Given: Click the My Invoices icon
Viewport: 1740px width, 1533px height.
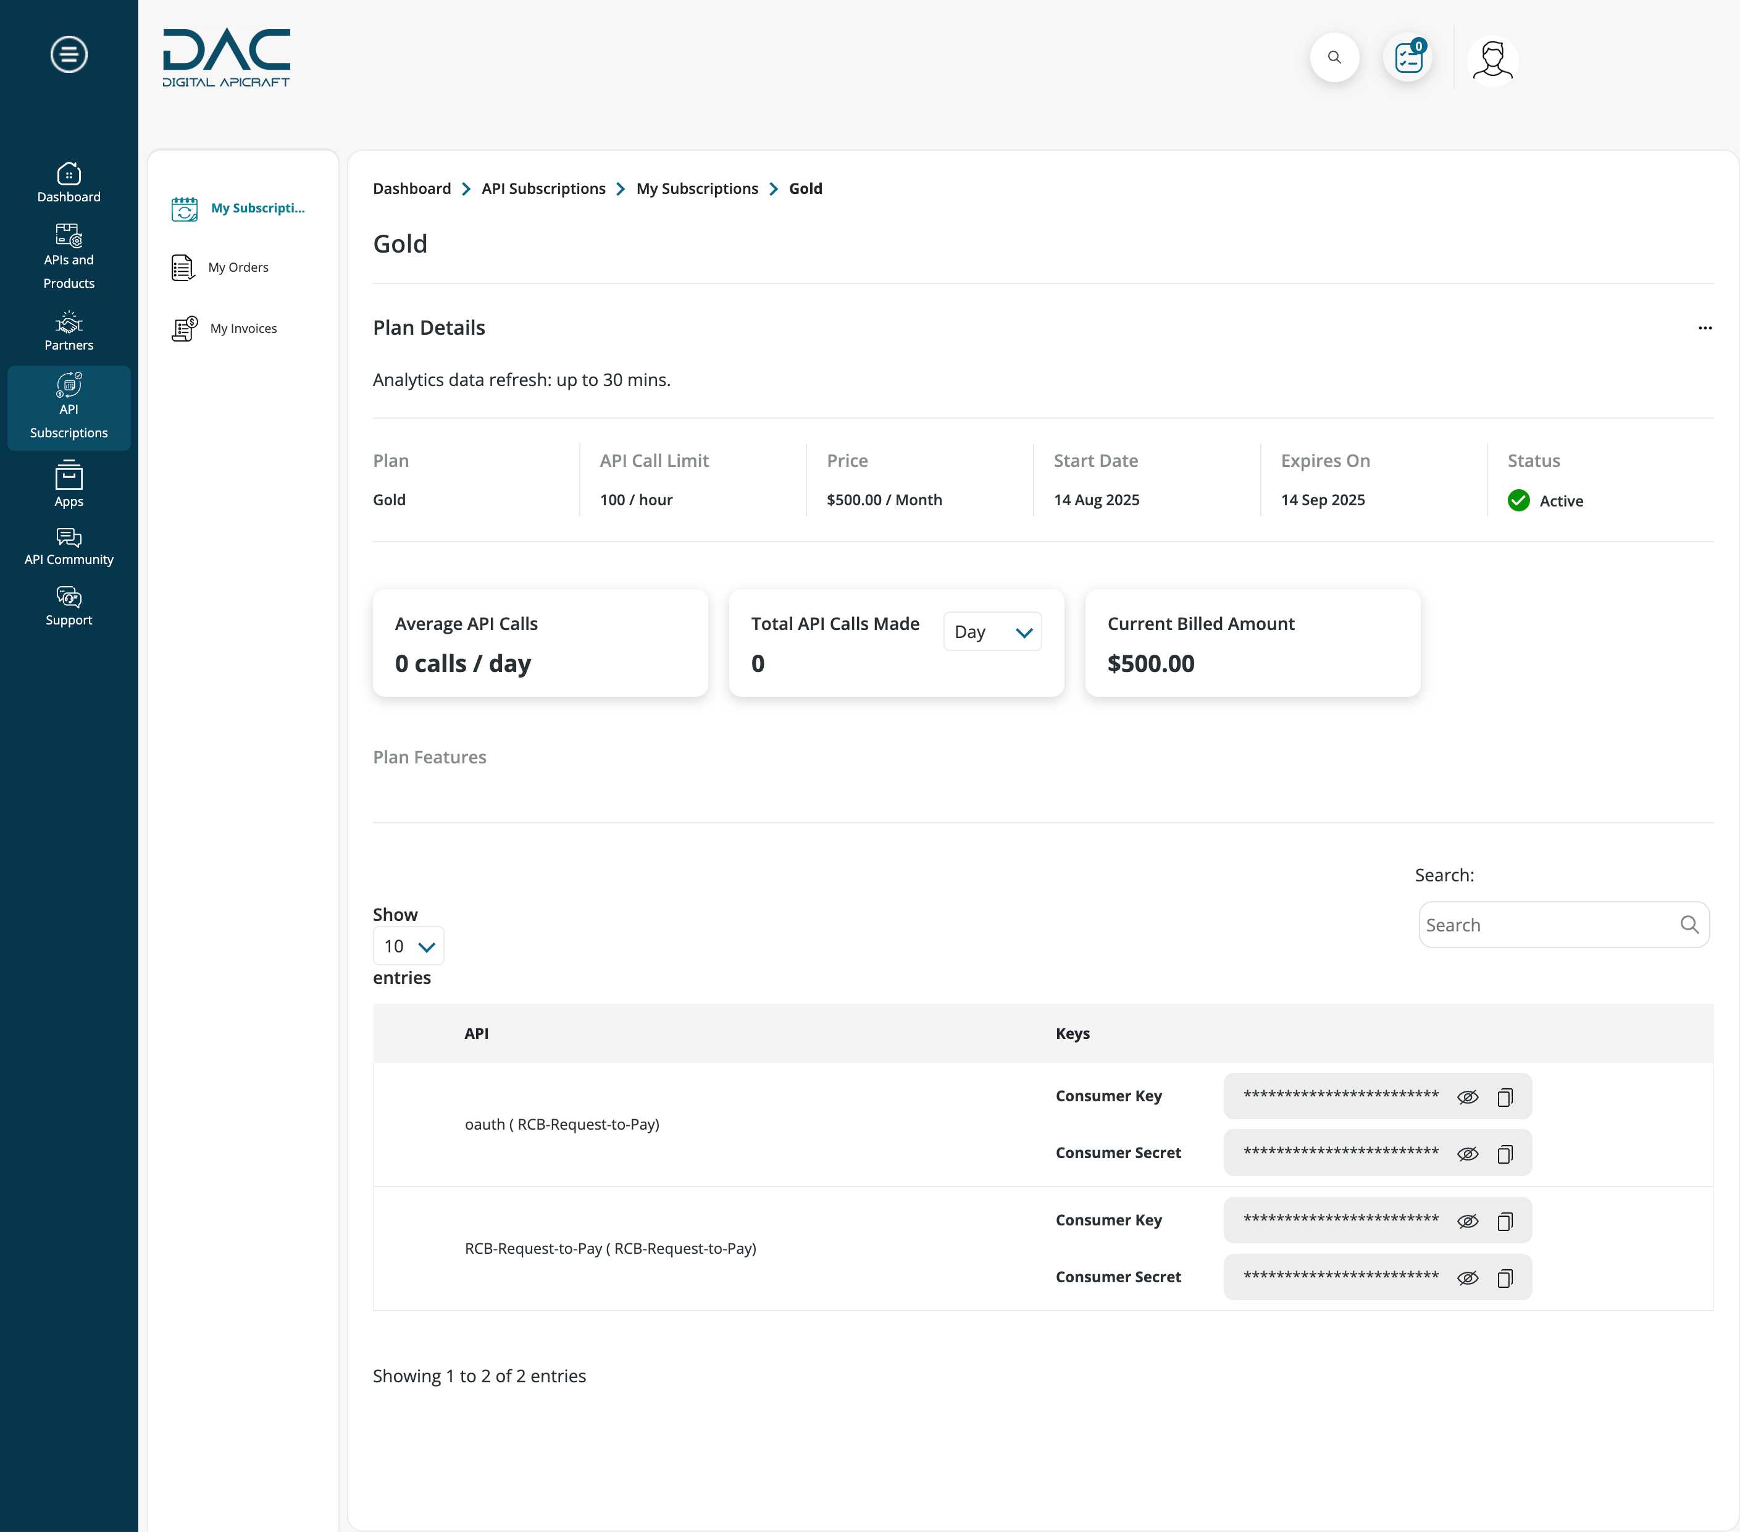Looking at the screenshot, I should point(185,329).
